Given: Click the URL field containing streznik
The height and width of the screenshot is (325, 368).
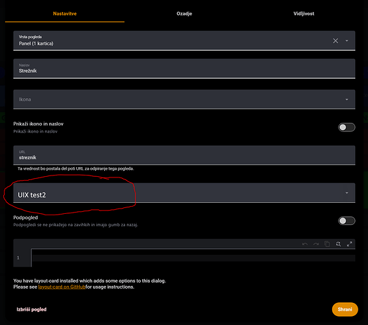Looking at the screenshot, I should pos(184,155).
